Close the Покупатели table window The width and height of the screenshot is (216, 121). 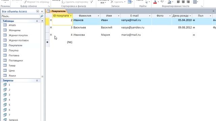pos(213,11)
